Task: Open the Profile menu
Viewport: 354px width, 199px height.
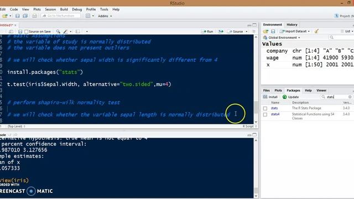Action: [x=91, y=9]
